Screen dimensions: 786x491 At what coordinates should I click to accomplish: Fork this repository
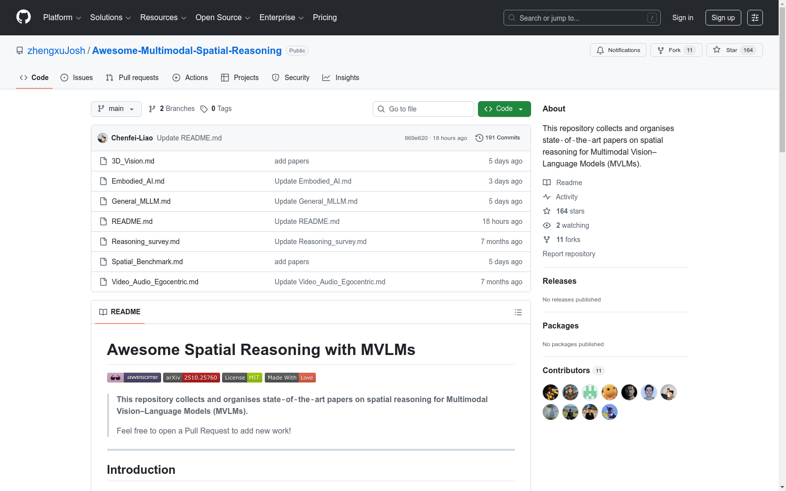coord(676,50)
